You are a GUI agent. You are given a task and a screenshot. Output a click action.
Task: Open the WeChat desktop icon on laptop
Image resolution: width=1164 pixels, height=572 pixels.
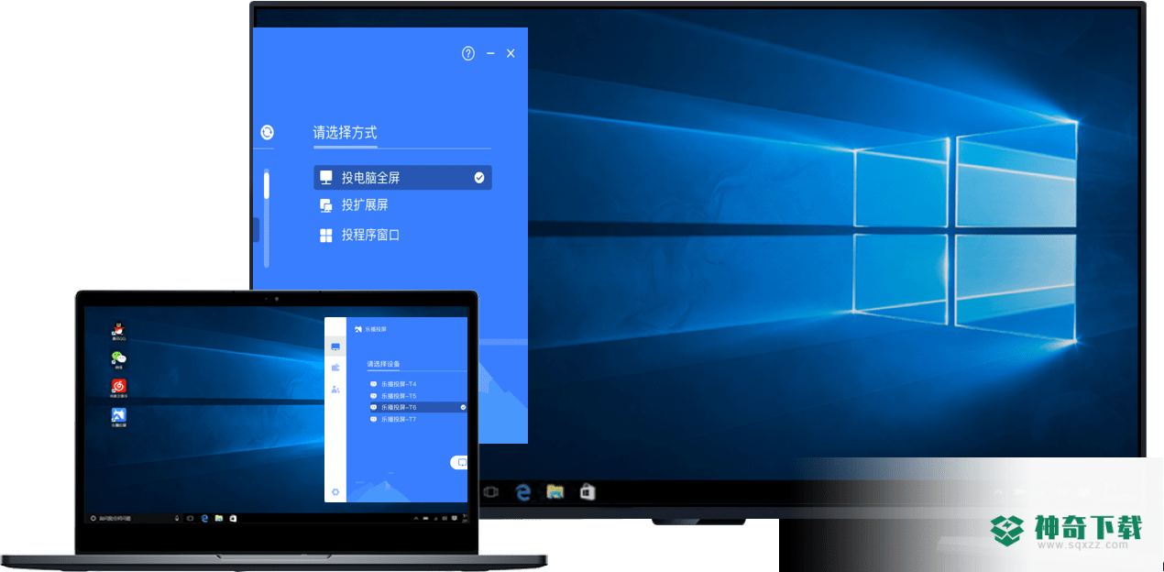[118, 360]
